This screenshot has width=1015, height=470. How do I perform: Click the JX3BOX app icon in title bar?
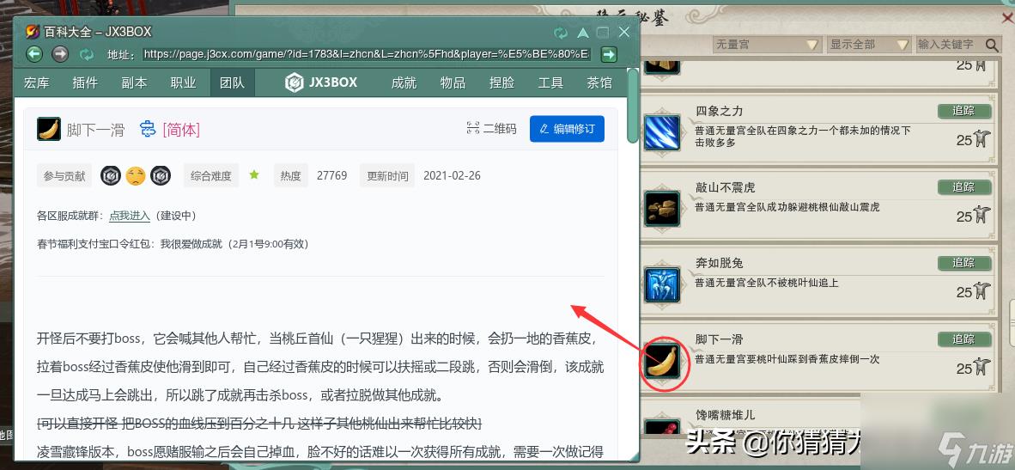point(33,32)
